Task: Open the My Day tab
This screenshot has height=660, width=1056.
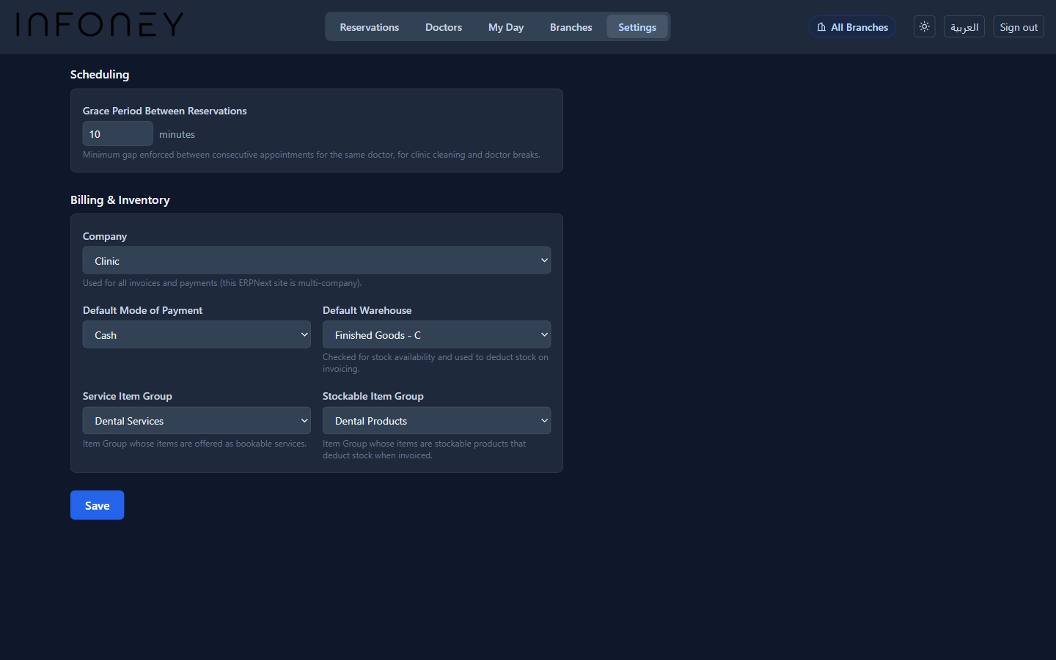Action: point(506,27)
